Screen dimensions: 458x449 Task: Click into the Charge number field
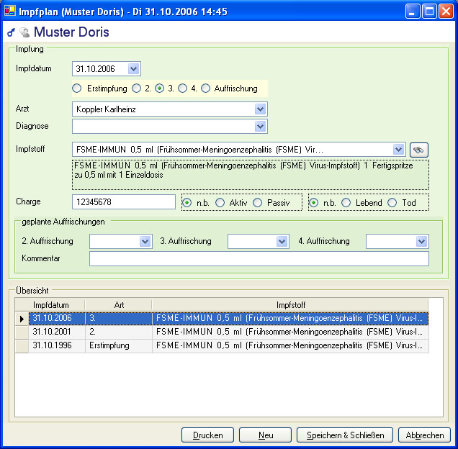click(x=124, y=202)
